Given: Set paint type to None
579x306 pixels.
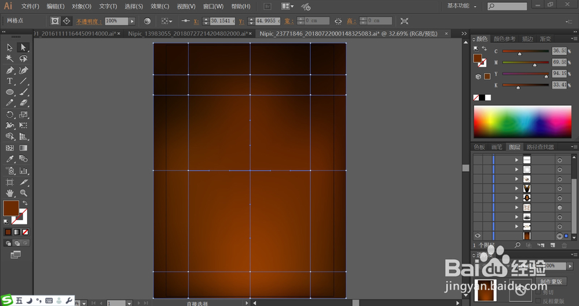Looking at the screenshot, I should click(x=25, y=232).
